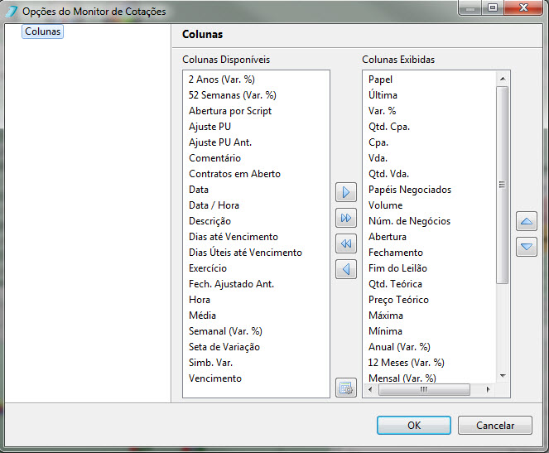The width and height of the screenshot is (549, 453).
Task: Click the Cancelar button
Action: pos(495,426)
